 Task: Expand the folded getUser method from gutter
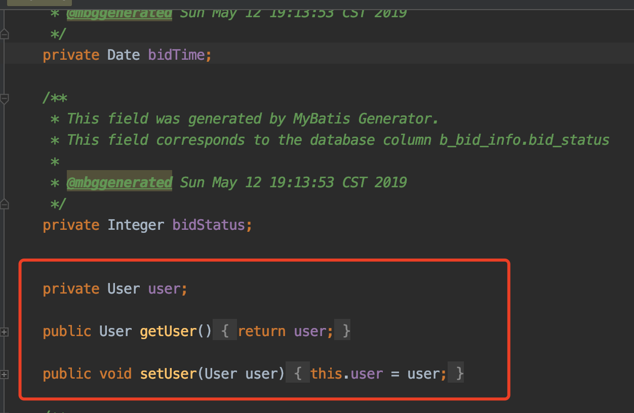click(5, 332)
